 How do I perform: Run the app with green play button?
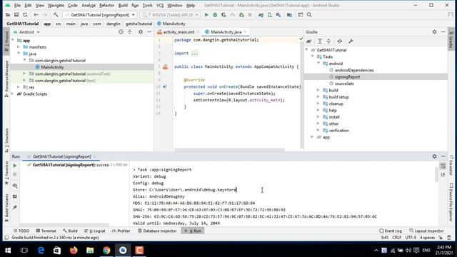206,15
